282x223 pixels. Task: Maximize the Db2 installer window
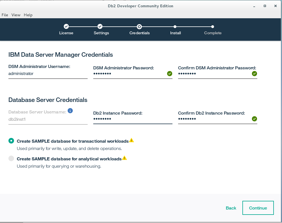pos(265,6)
